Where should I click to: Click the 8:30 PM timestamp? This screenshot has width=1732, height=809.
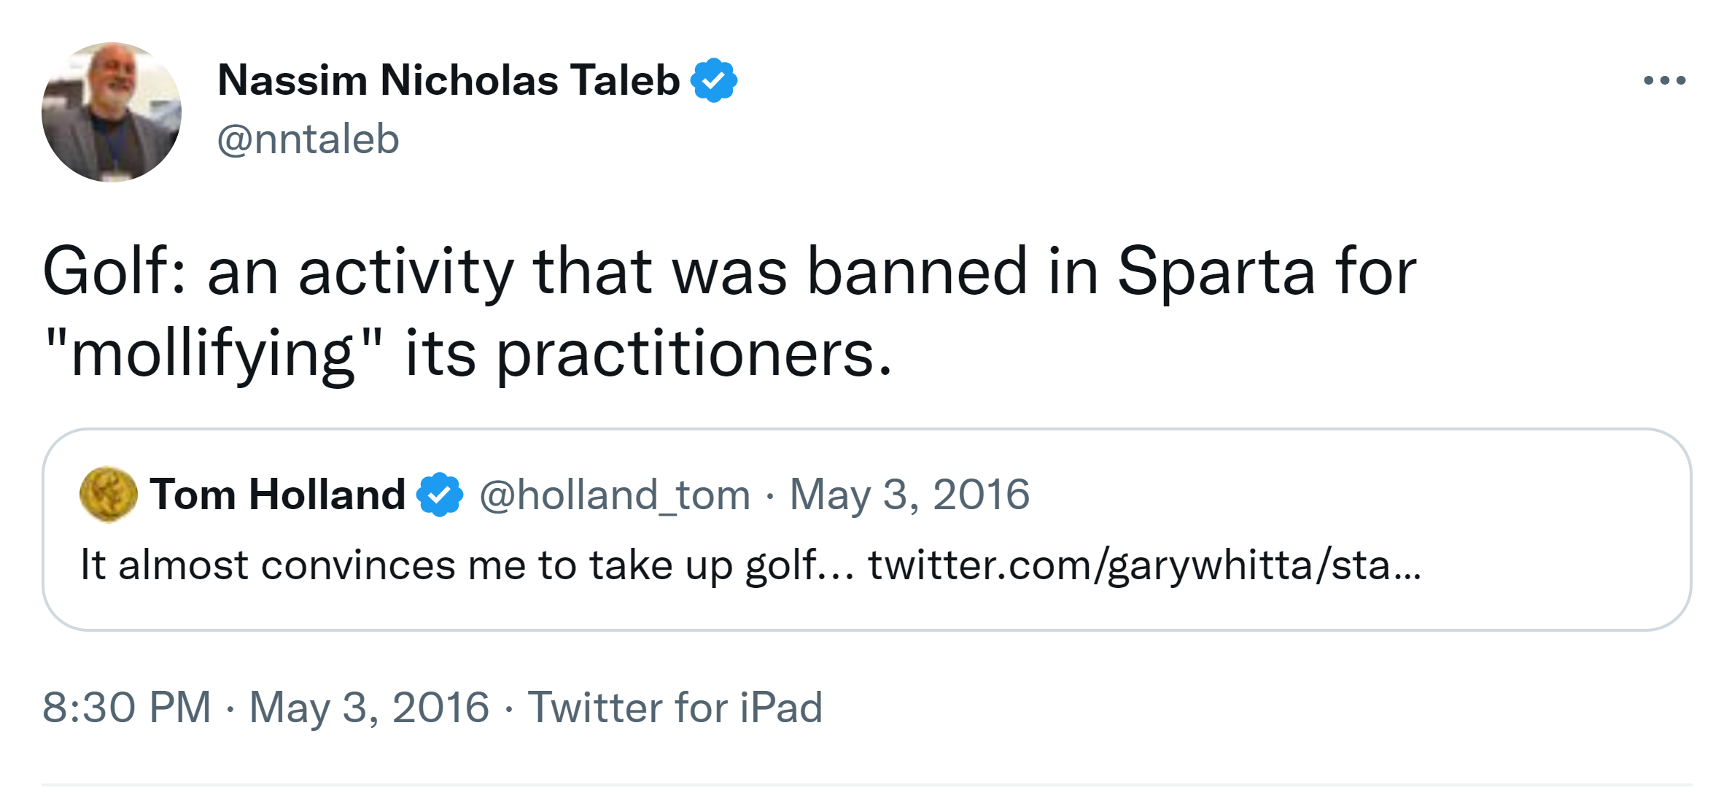click(x=126, y=707)
